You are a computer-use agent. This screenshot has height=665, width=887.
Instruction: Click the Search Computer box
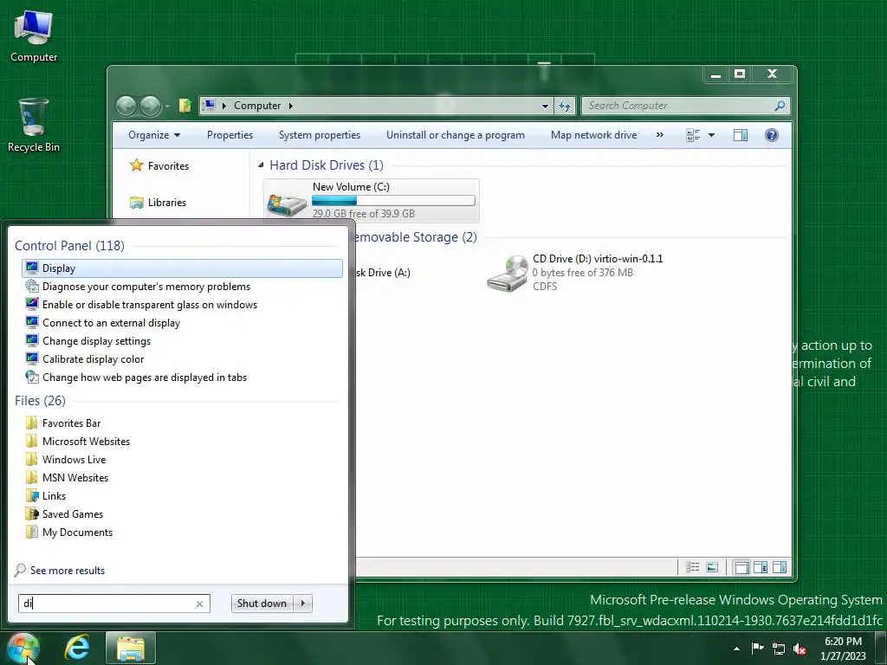[x=677, y=106]
